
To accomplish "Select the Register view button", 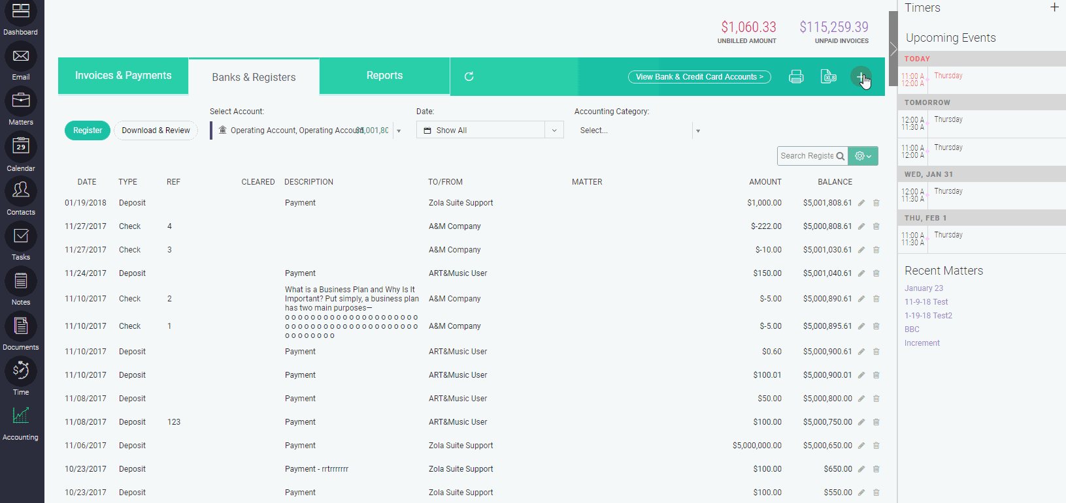I will [88, 130].
